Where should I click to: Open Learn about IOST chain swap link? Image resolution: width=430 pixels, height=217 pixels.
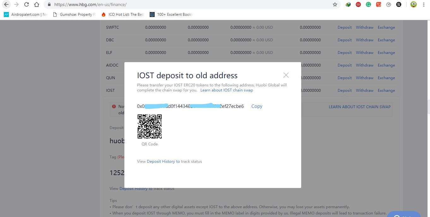227,90
